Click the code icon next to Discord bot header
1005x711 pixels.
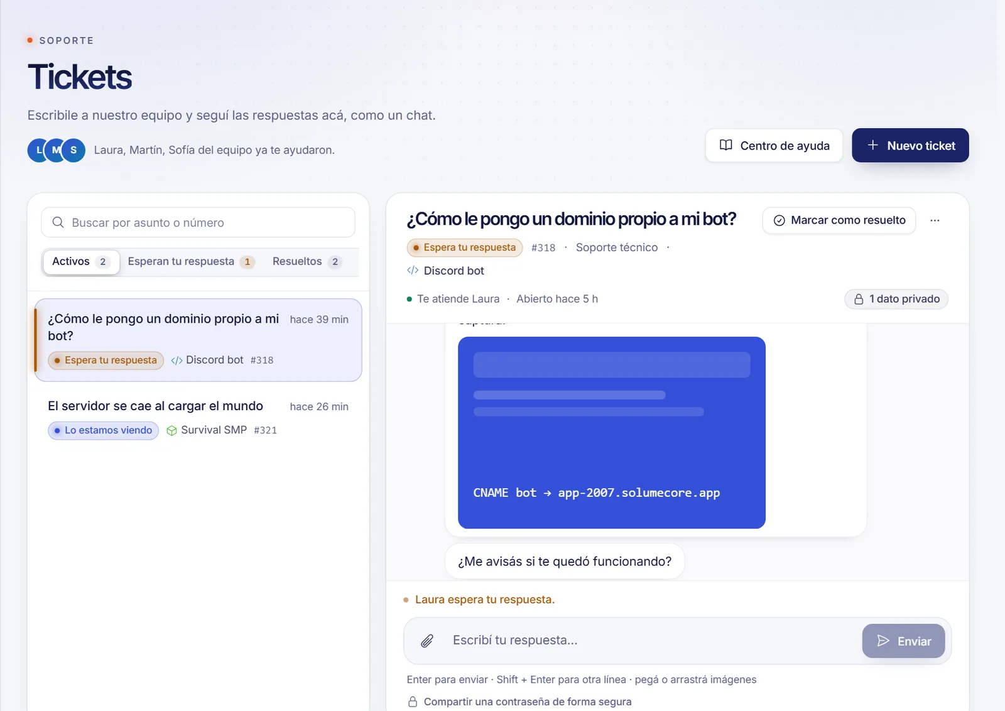tap(413, 270)
